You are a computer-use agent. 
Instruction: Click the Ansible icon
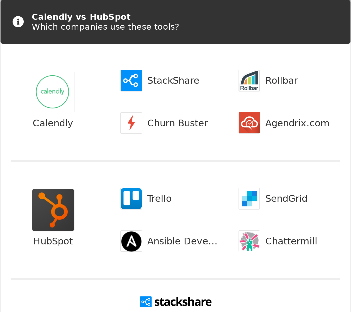coord(131,241)
